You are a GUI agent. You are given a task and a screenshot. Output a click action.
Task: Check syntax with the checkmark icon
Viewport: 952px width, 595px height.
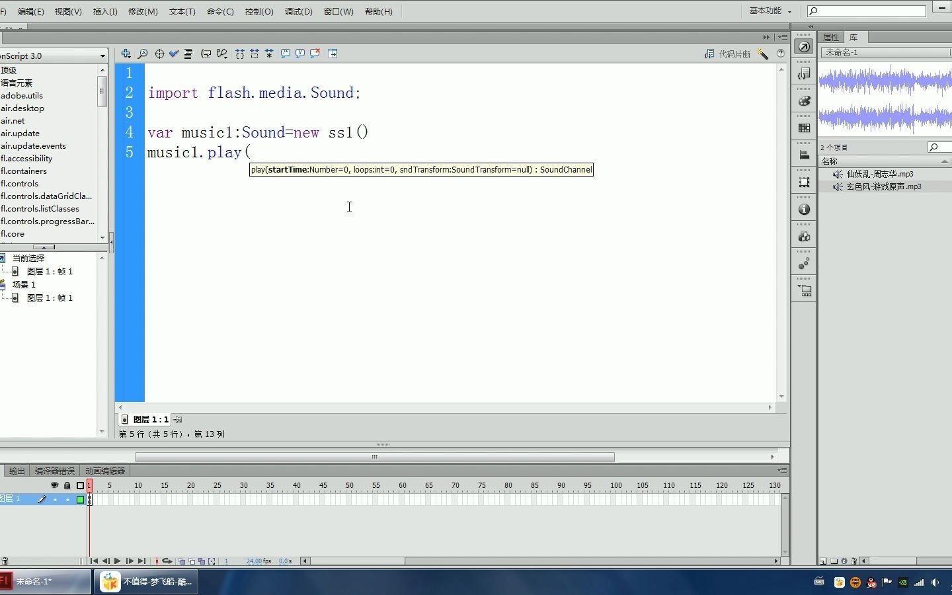pyautogui.click(x=174, y=54)
